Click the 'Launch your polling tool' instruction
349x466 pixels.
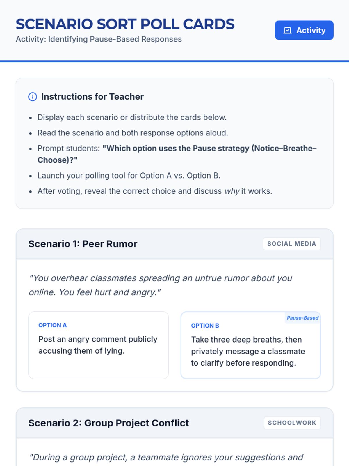129,176
